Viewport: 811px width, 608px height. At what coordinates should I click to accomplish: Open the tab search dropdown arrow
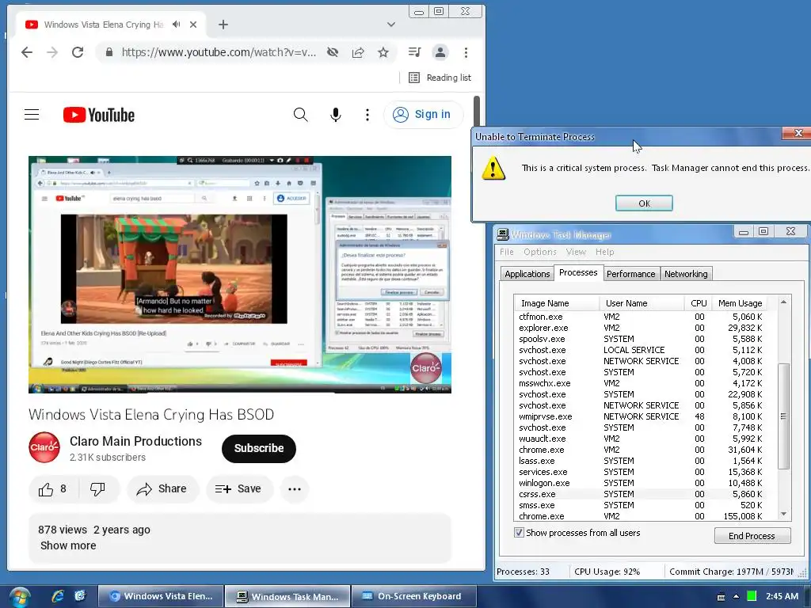[391, 25]
